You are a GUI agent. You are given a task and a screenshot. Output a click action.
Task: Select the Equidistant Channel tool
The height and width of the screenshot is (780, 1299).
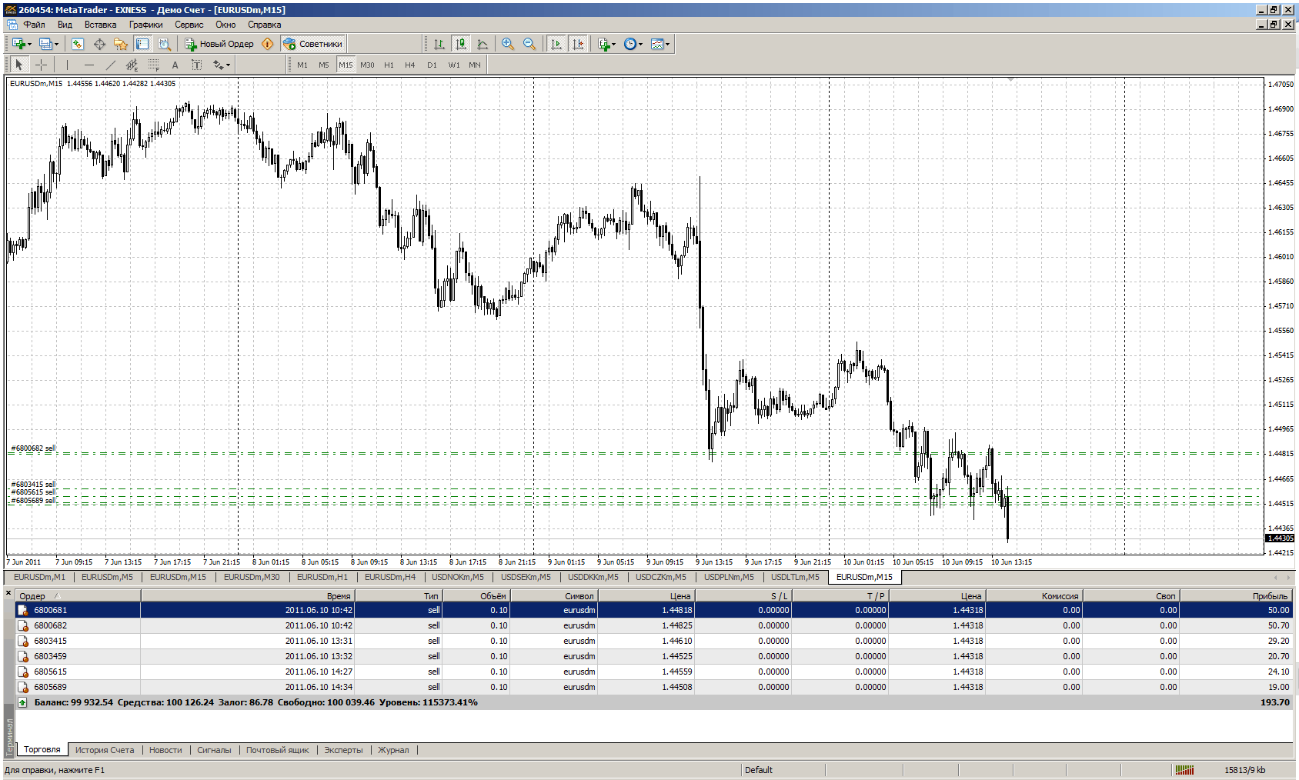(132, 65)
